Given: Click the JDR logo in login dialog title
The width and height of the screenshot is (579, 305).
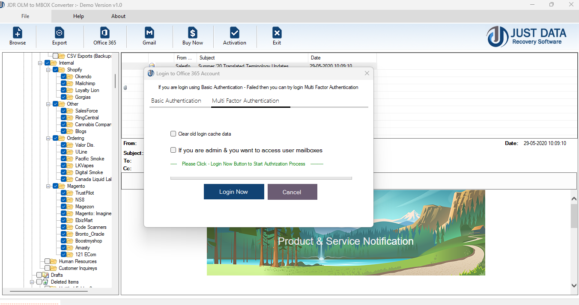Looking at the screenshot, I should pos(151,74).
